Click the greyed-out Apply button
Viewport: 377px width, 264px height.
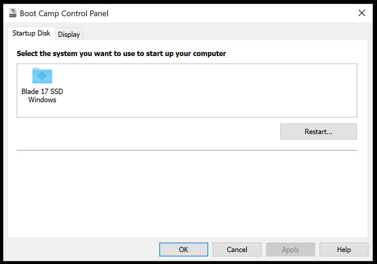point(290,249)
